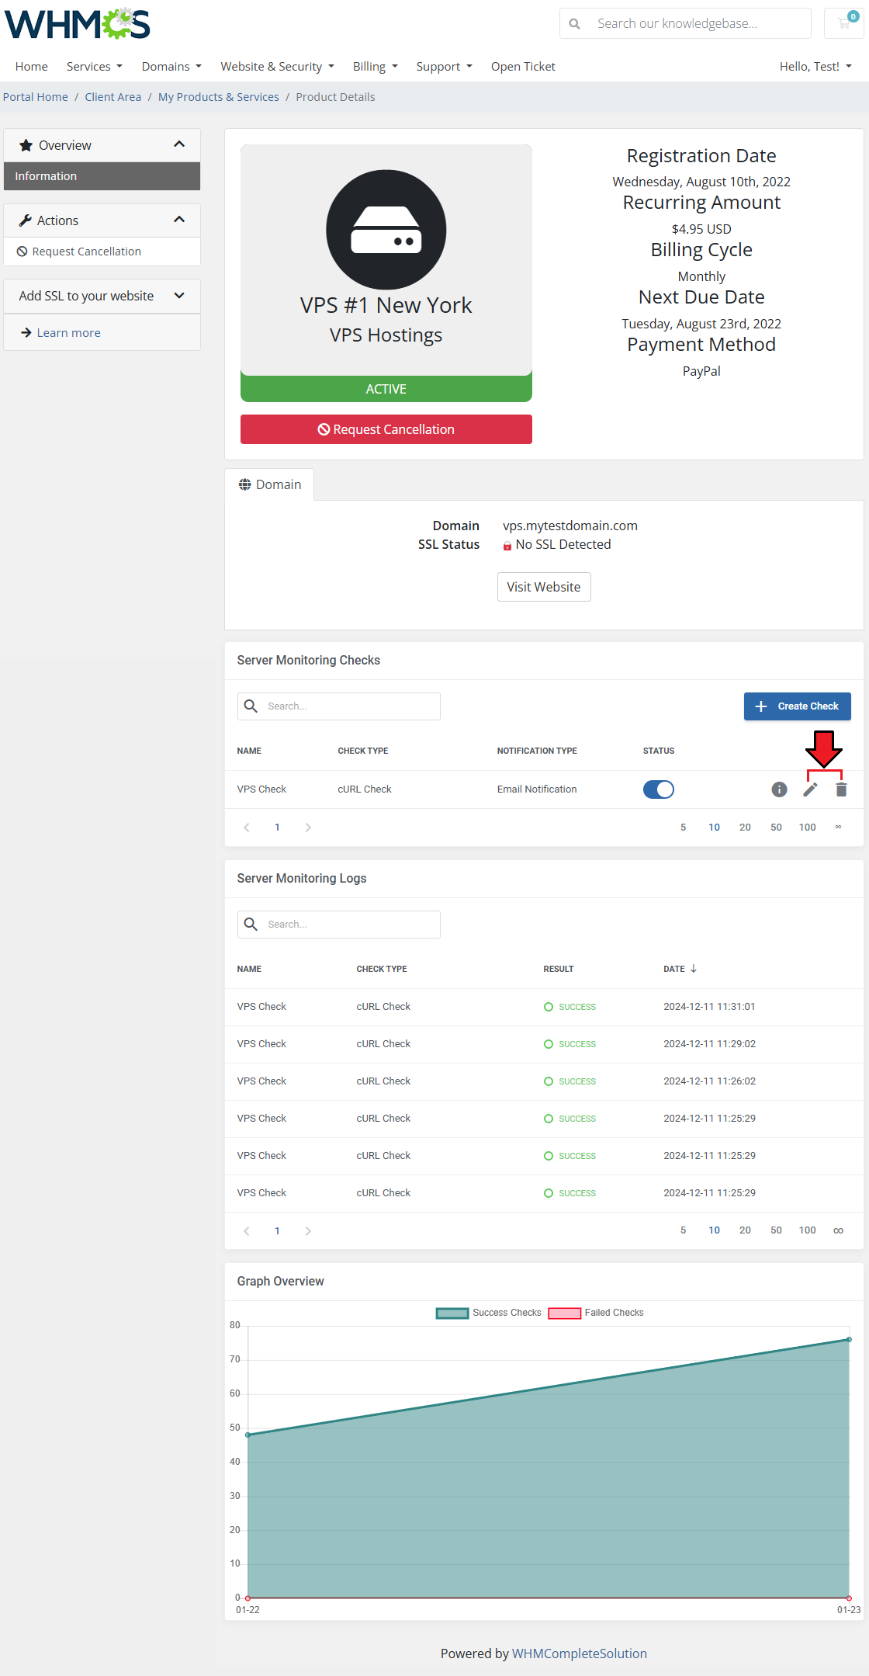Toggle Failed Checks legend in graph
The width and height of the screenshot is (869, 1676).
pyautogui.click(x=596, y=1313)
